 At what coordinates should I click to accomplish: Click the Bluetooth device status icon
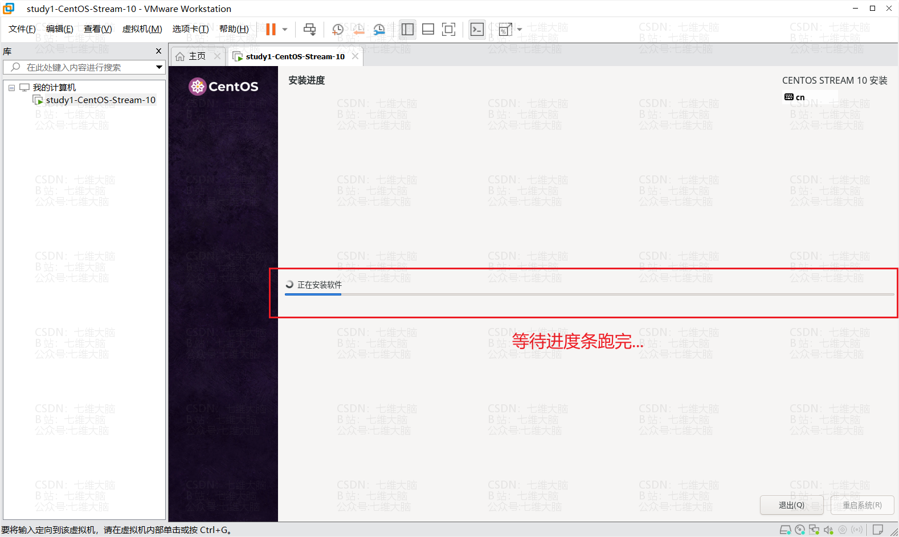pos(857,530)
